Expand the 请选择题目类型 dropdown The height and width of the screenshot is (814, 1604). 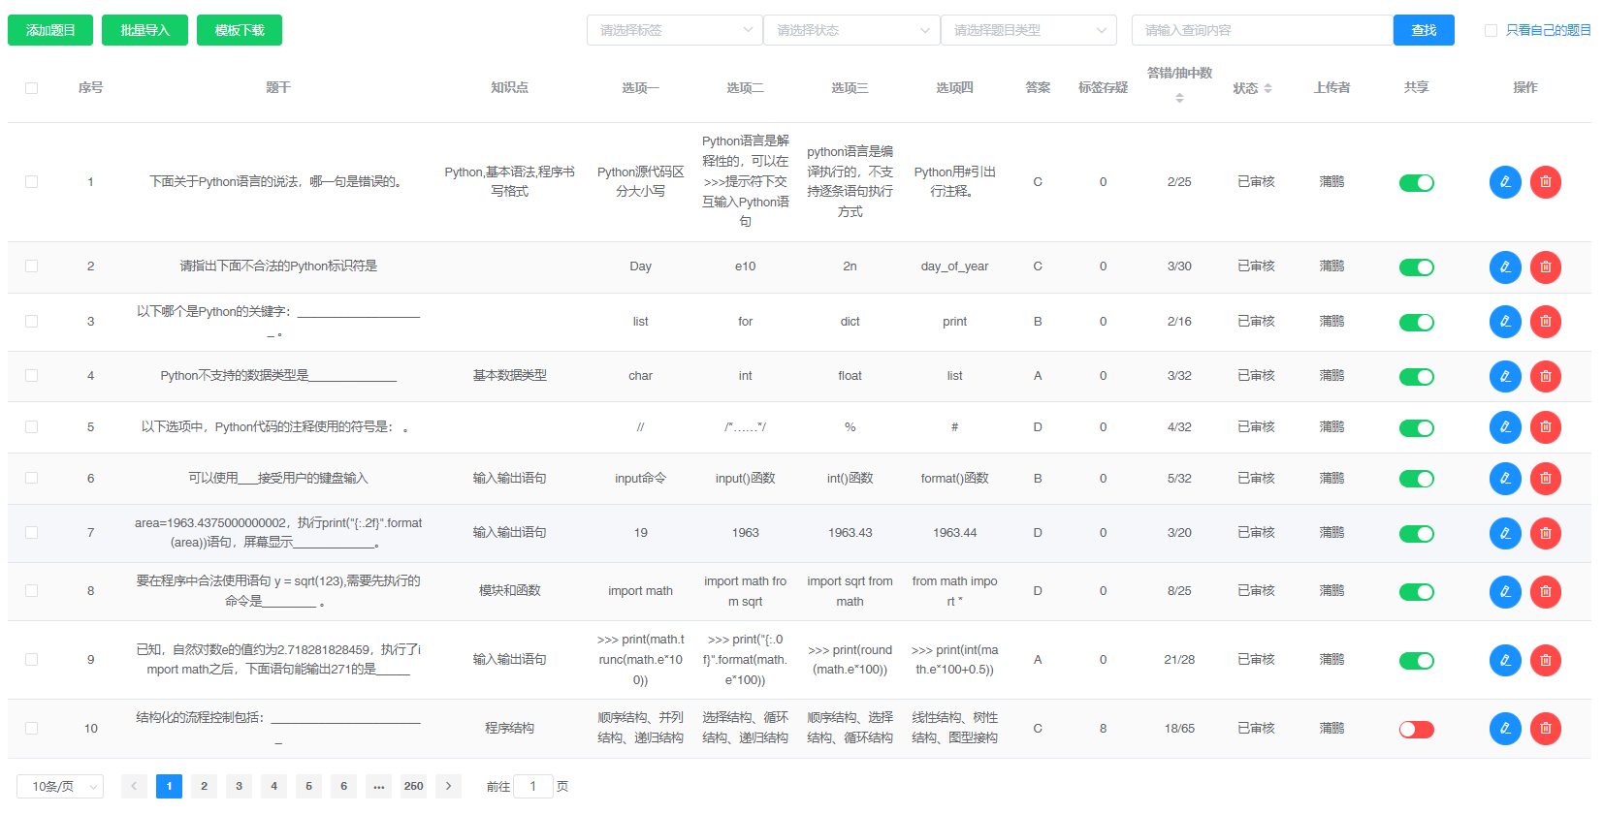[1028, 30]
